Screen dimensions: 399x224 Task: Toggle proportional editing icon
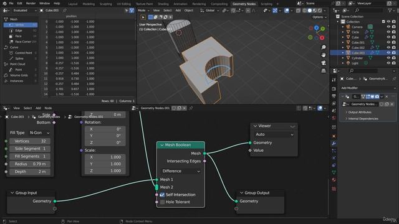248,11
